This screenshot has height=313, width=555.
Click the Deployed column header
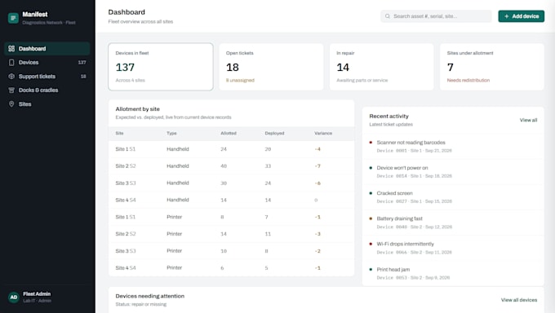click(x=274, y=134)
